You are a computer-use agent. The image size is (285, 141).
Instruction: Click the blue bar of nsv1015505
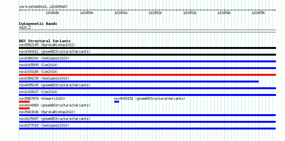(x=147, y=68)
